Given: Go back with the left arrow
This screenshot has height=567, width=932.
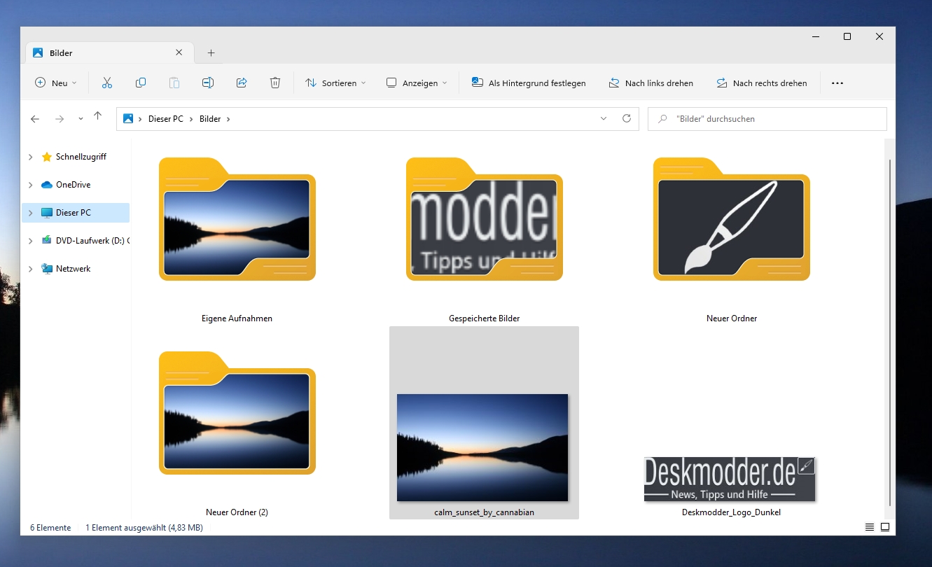Looking at the screenshot, I should click(35, 119).
